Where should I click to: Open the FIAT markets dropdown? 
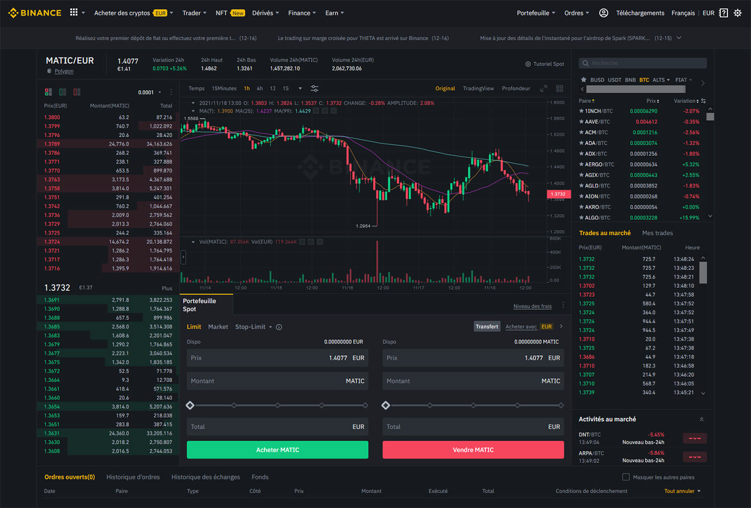(683, 80)
